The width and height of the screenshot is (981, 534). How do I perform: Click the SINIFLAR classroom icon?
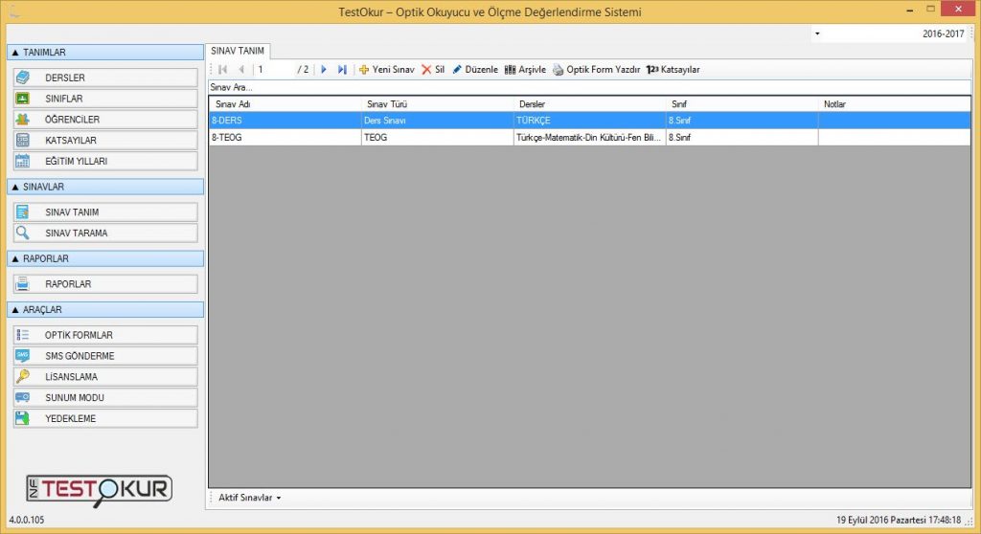tap(23, 99)
